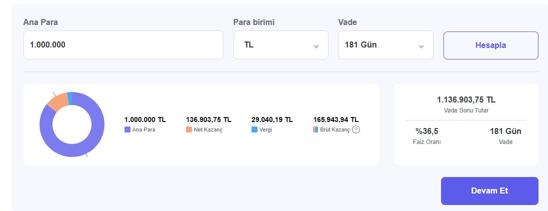This screenshot has width=548, height=211.
Task: Click the Brüt value 165.943,94 TL
Action: click(336, 120)
